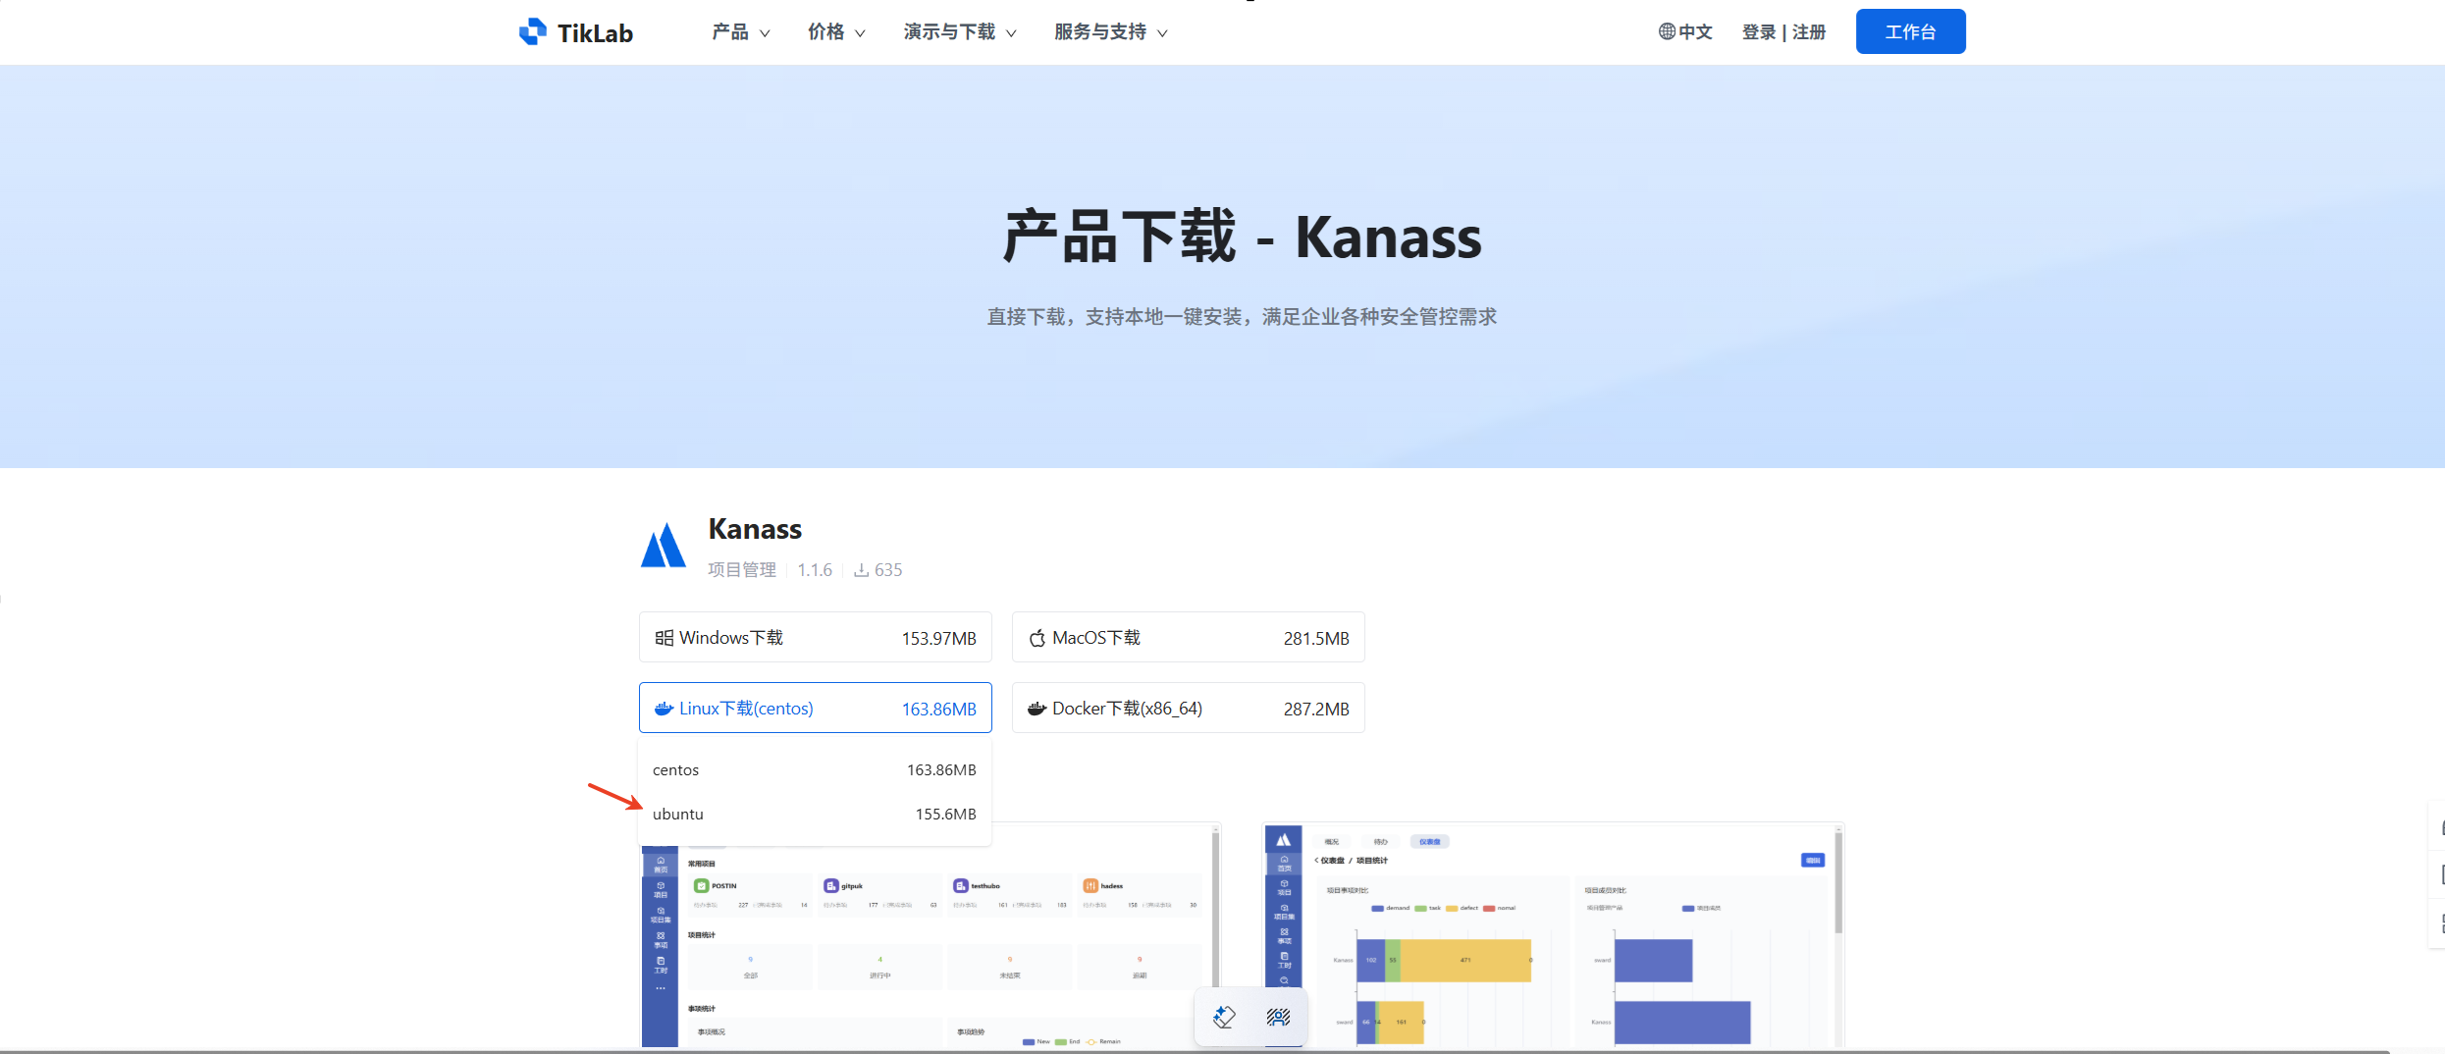Click the version number 1.1.6
The image size is (2445, 1054).
(815, 570)
